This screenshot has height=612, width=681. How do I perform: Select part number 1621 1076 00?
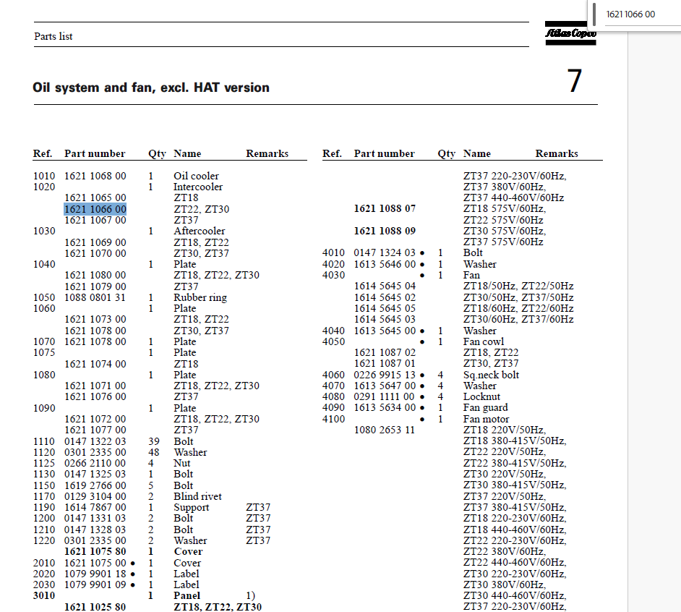click(x=95, y=397)
